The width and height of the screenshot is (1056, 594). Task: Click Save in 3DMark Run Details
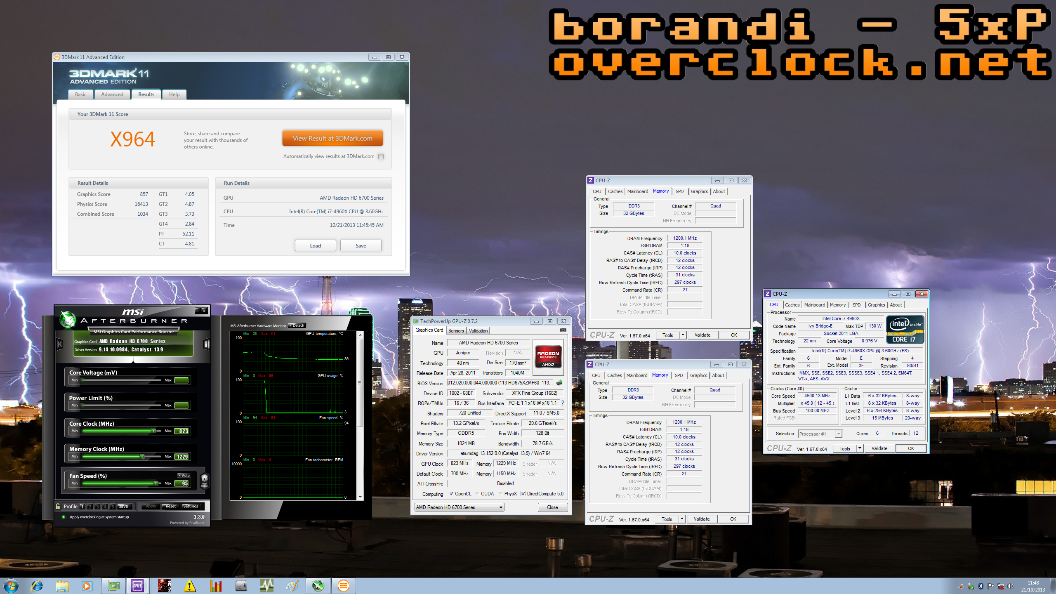coord(361,246)
